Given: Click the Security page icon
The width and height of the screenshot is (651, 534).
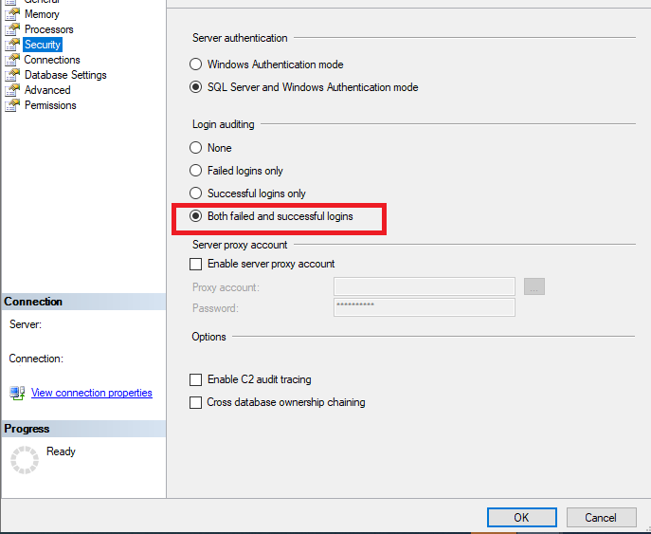Looking at the screenshot, I should [12, 45].
